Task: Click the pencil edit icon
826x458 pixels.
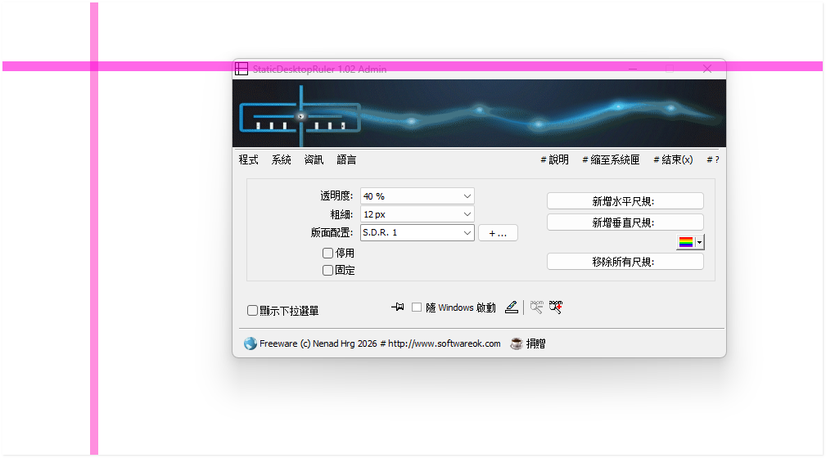Action: pyautogui.click(x=512, y=307)
